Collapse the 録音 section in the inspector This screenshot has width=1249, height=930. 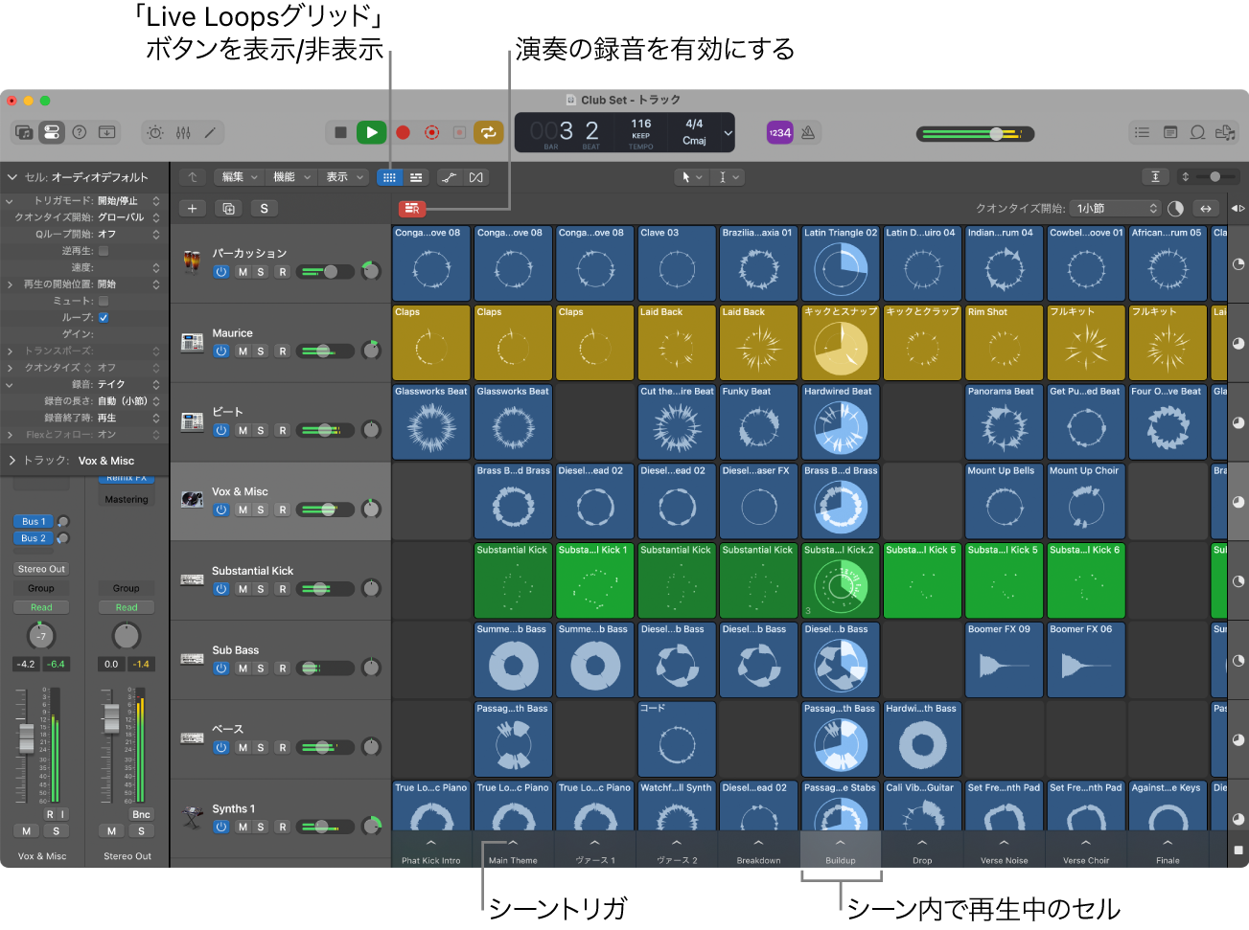pos(8,385)
